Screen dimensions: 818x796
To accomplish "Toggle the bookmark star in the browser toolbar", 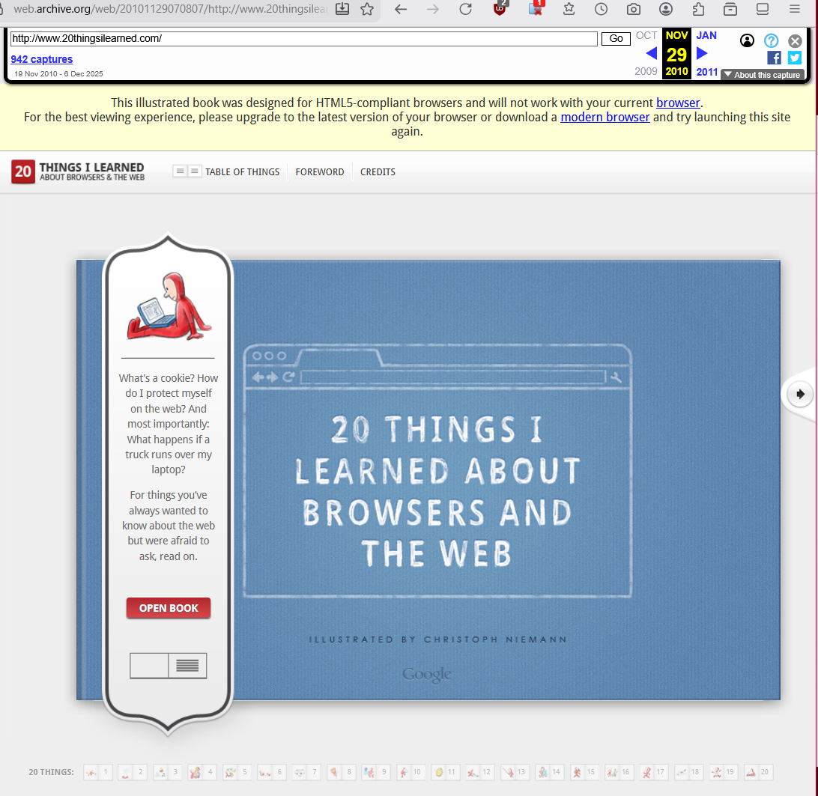I will coord(366,10).
